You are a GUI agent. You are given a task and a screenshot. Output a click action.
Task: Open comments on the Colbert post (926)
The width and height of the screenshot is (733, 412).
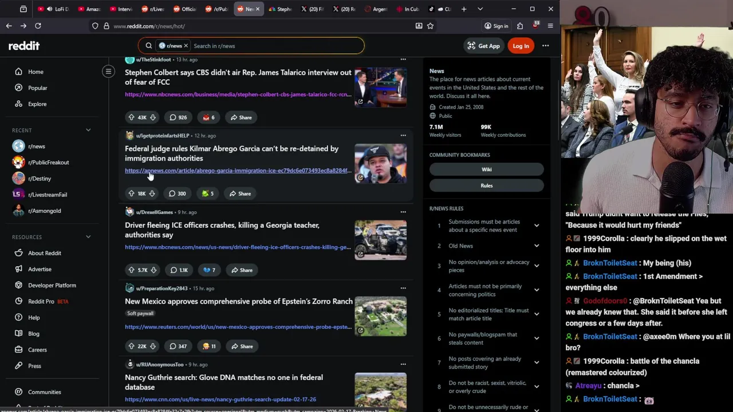coord(178,117)
